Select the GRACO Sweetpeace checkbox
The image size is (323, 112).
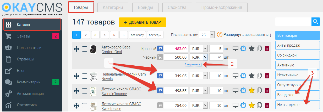click(85, 105)
